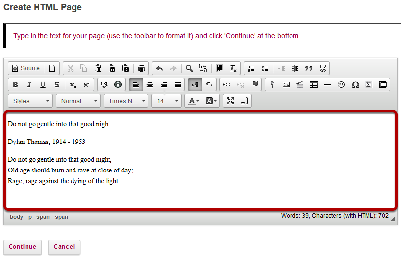This screenshot has height=257, width=401.
Task: Align text to the right
Action: click(164, 85)
